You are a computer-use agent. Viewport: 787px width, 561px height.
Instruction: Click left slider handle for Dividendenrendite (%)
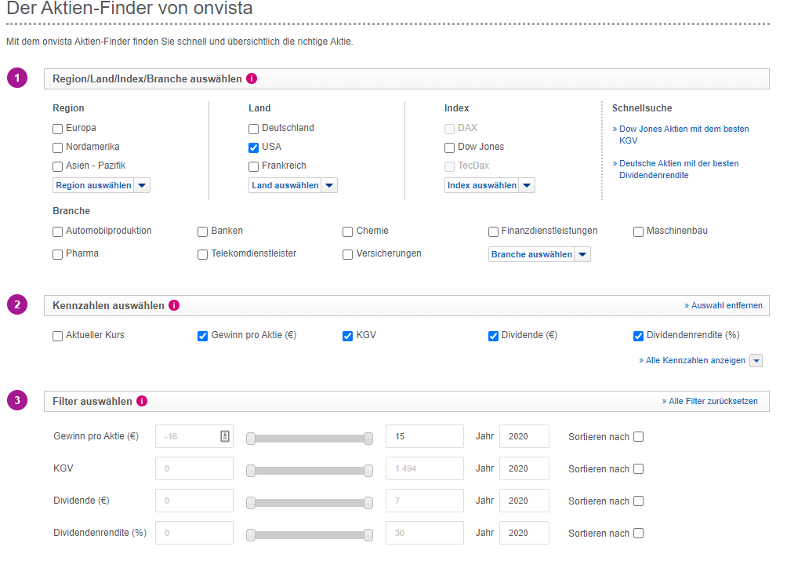(251, 535)
